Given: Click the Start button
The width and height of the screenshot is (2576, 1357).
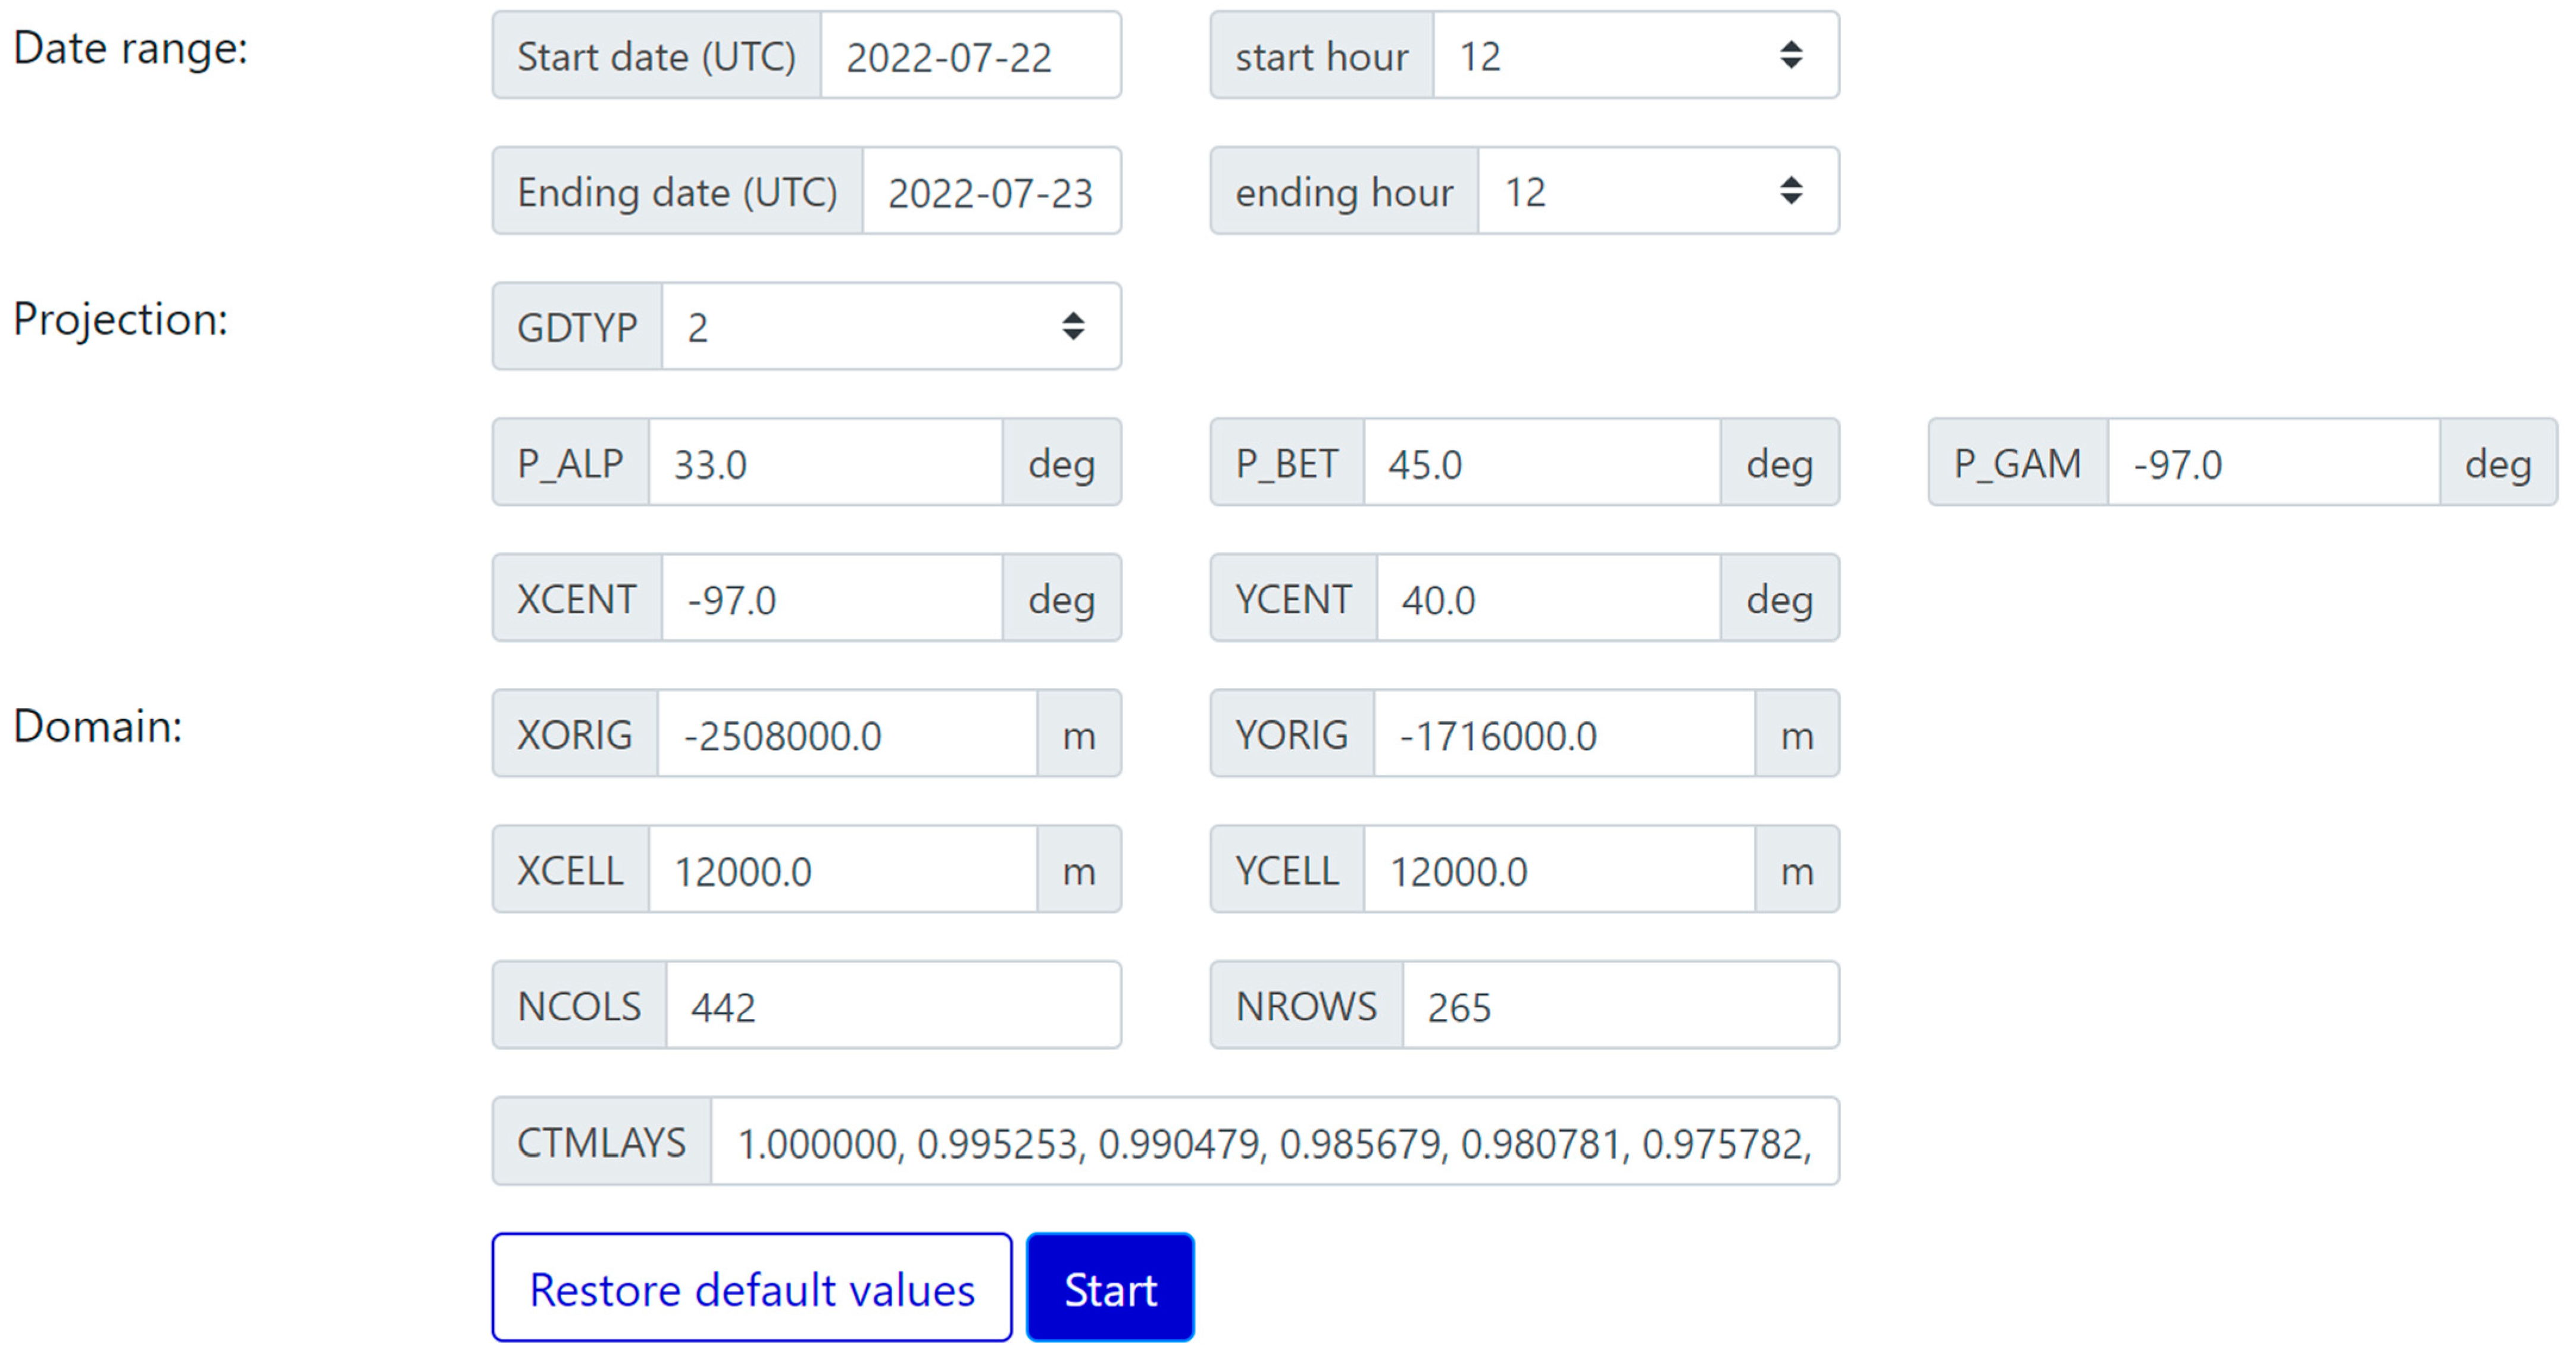Looking at the screenshot, I should click(x=1110, y=1288).
